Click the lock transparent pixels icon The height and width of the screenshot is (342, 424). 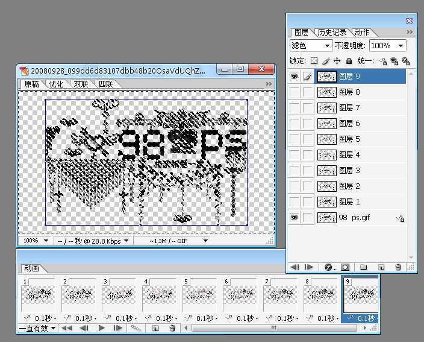tap(314, 61)
